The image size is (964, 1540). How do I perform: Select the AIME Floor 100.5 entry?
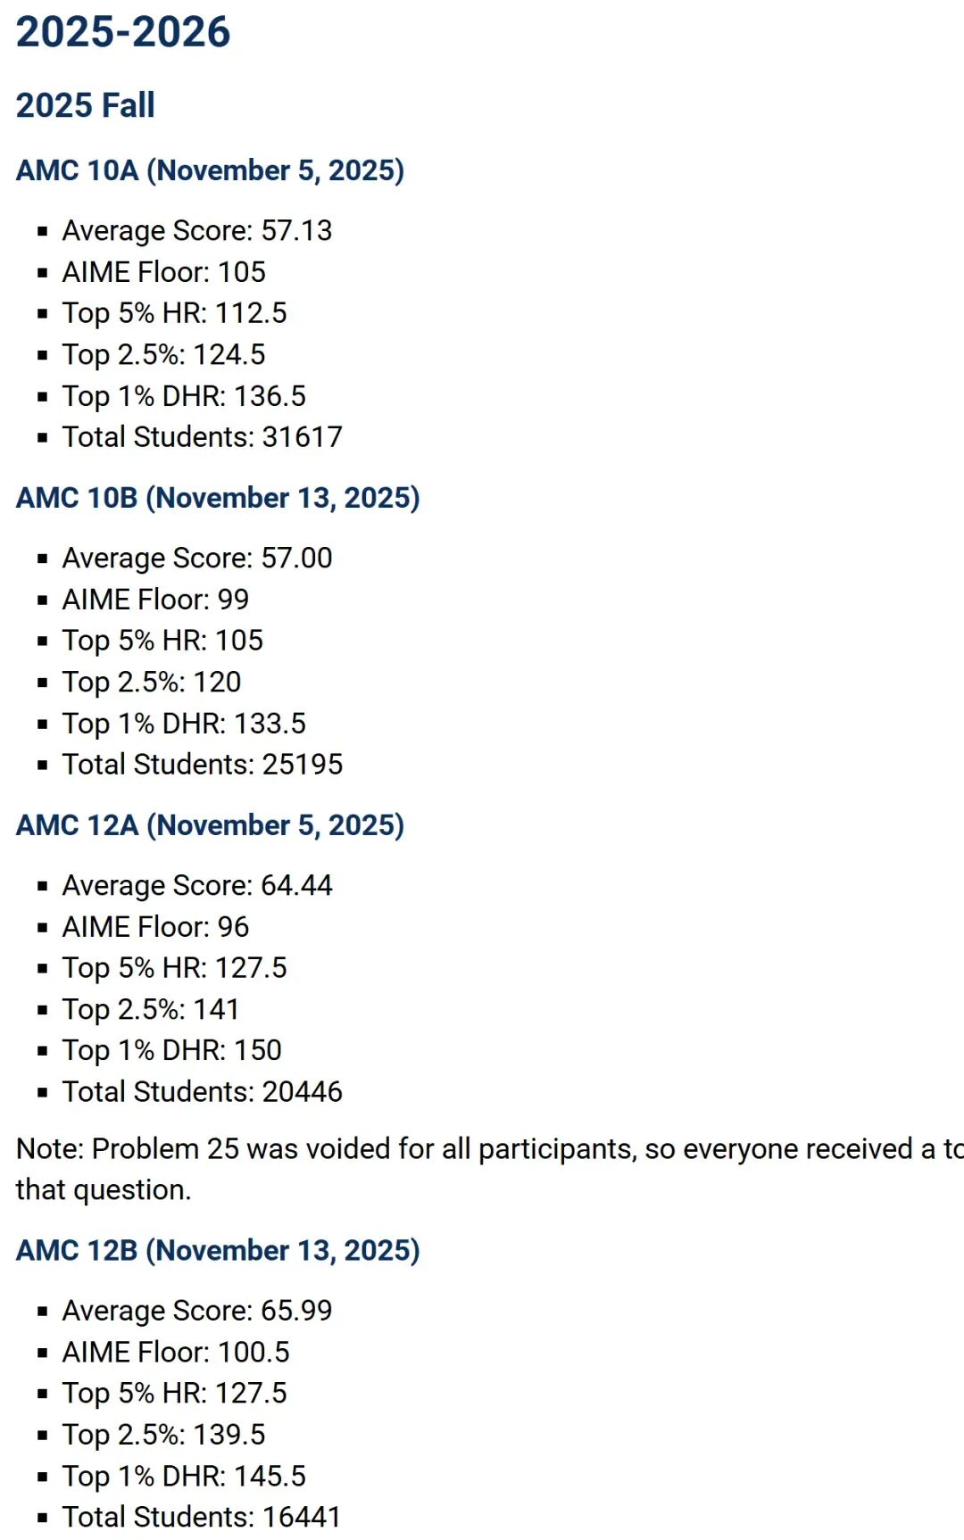(176, 1353)
